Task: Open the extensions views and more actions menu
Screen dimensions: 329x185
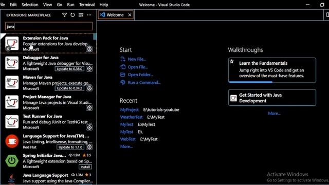Action: [x=89, y=15]
